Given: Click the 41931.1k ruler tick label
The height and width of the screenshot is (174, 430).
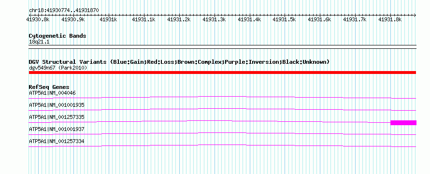Looking at the screenshot, I should tap(143, 19).
